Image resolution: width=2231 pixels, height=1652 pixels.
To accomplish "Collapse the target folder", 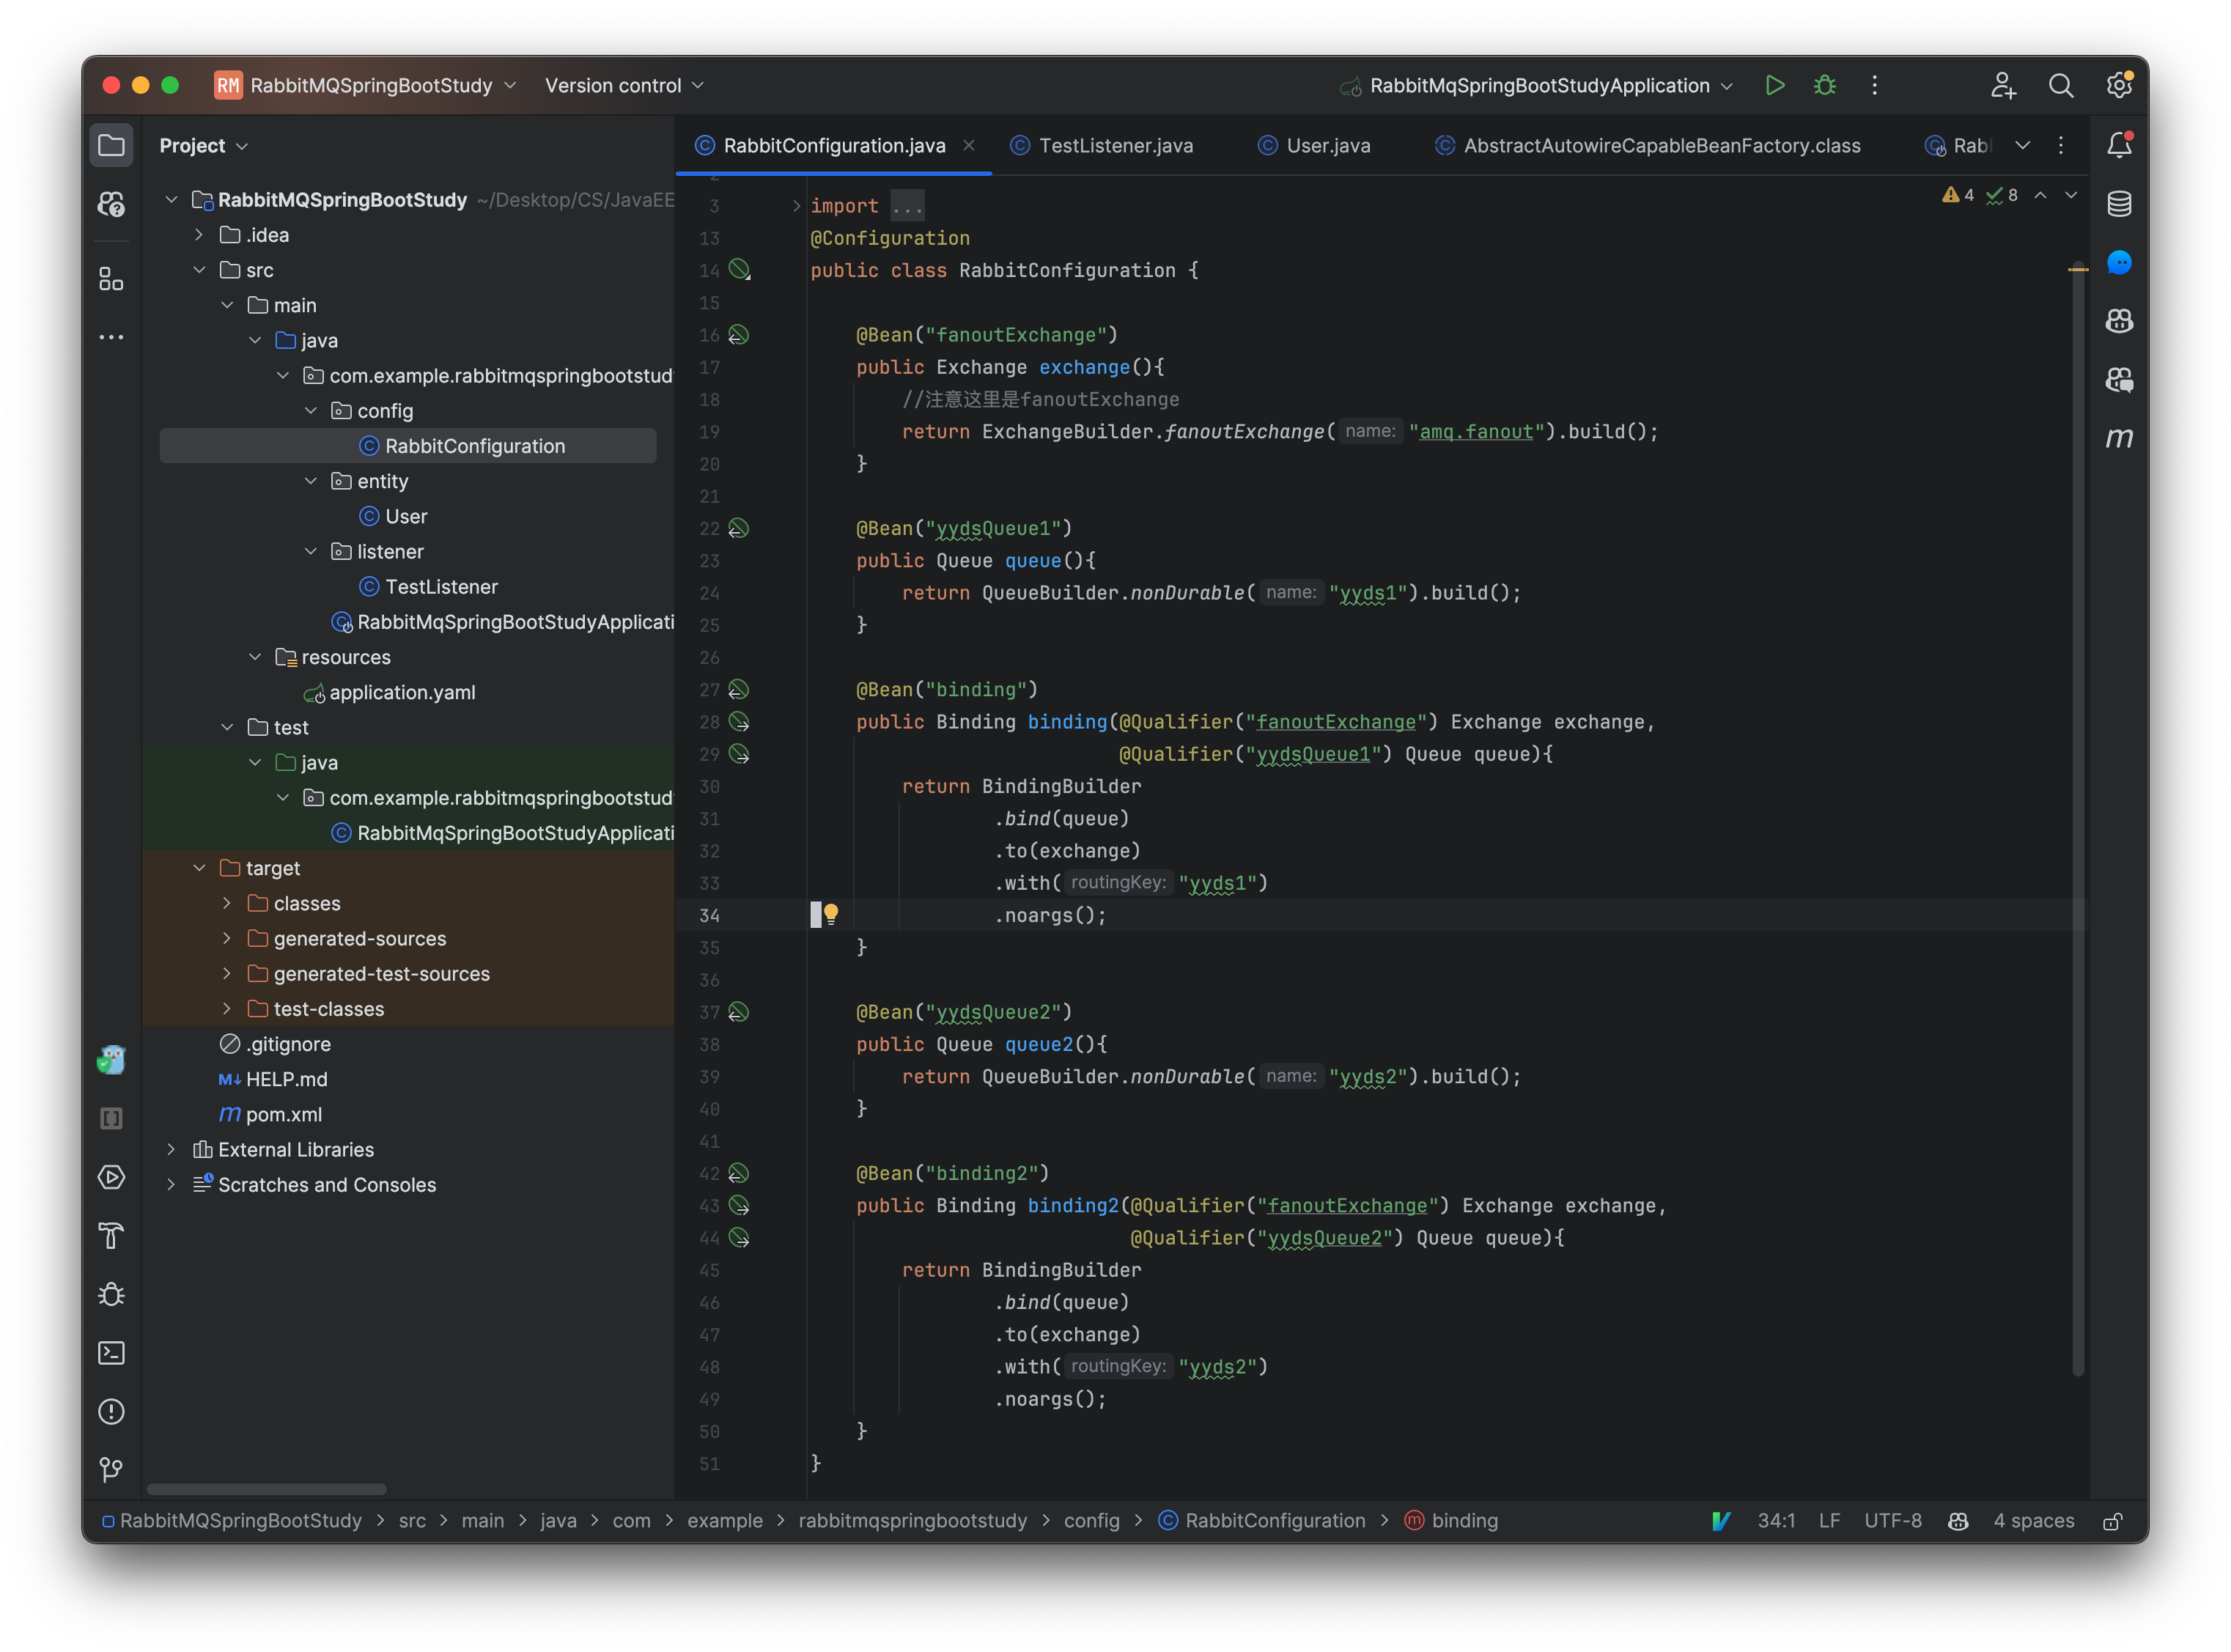I will (199, 868).
